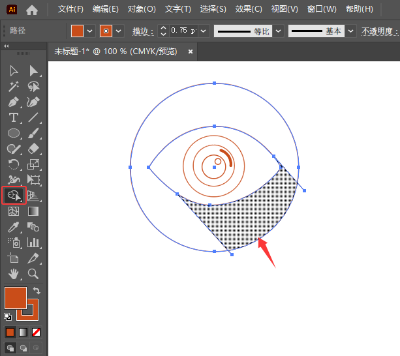Select the Magic Wand tool
The height and width of the screenshot is (356, 400).
coord(14,86)
